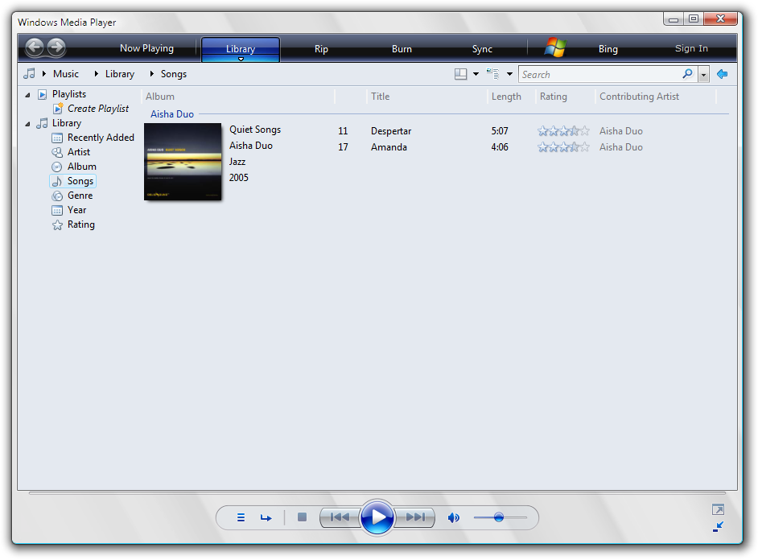The image size is (758, 560).
Task: Click the Back navigation arrow button
Action: click(35, 47)
